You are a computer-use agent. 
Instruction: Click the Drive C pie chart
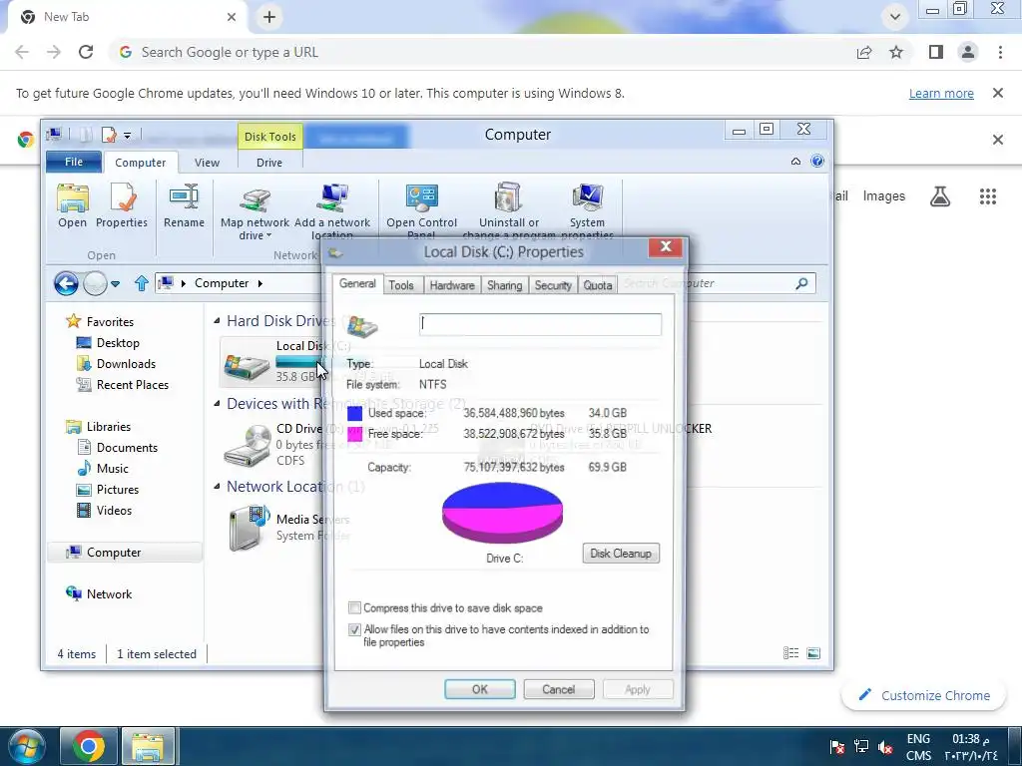click(x=502, y=513)
